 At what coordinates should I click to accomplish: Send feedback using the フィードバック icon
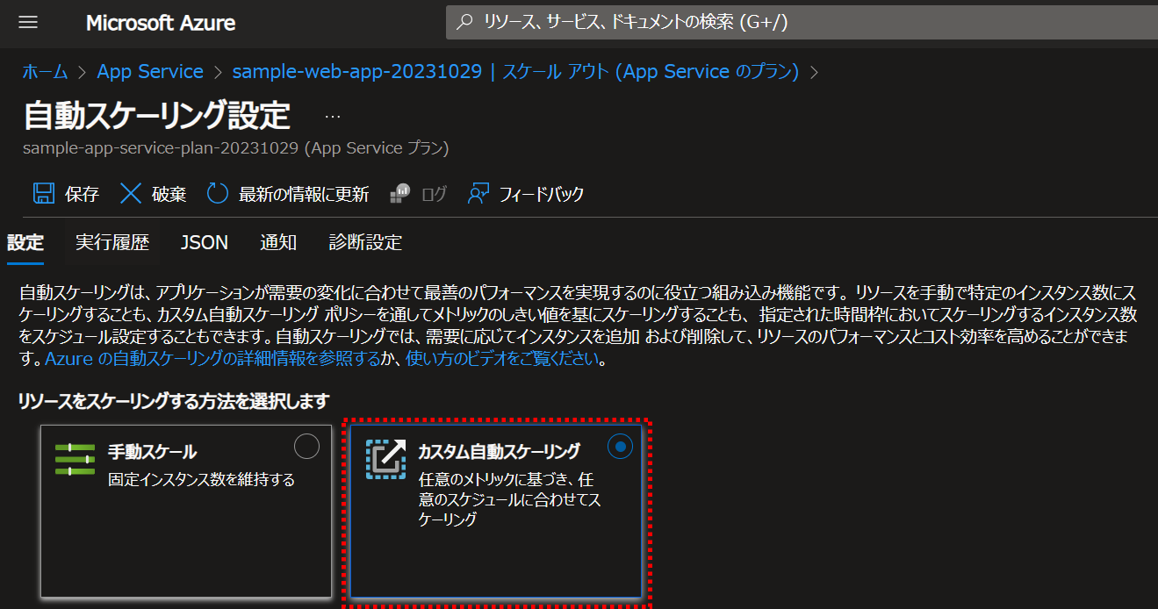477,193
